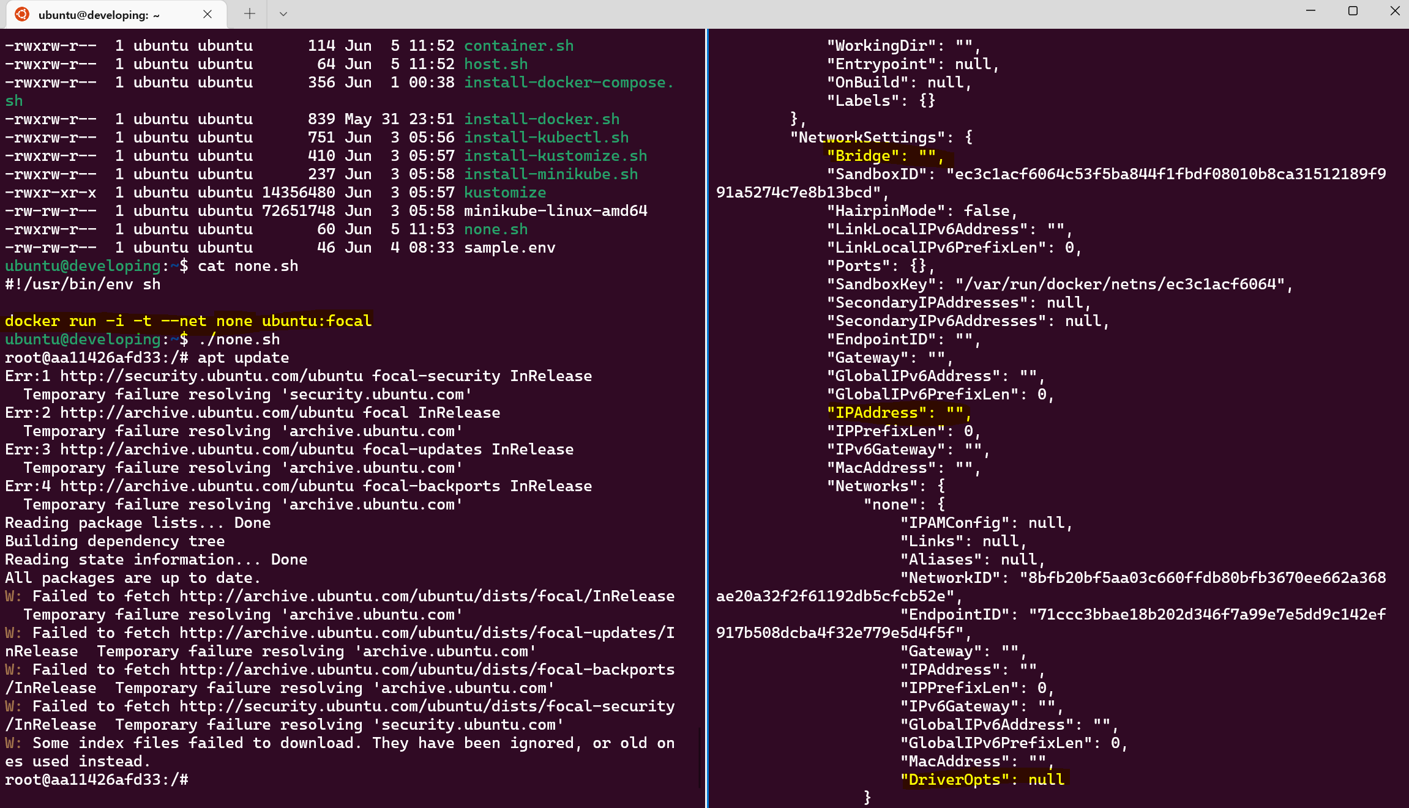
Task: Click the kustomize filename in the listing
Action: pos(504,193)
